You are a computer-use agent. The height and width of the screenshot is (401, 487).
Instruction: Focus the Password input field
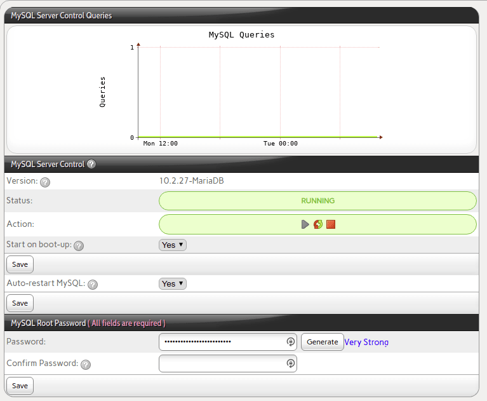[228, 342]
